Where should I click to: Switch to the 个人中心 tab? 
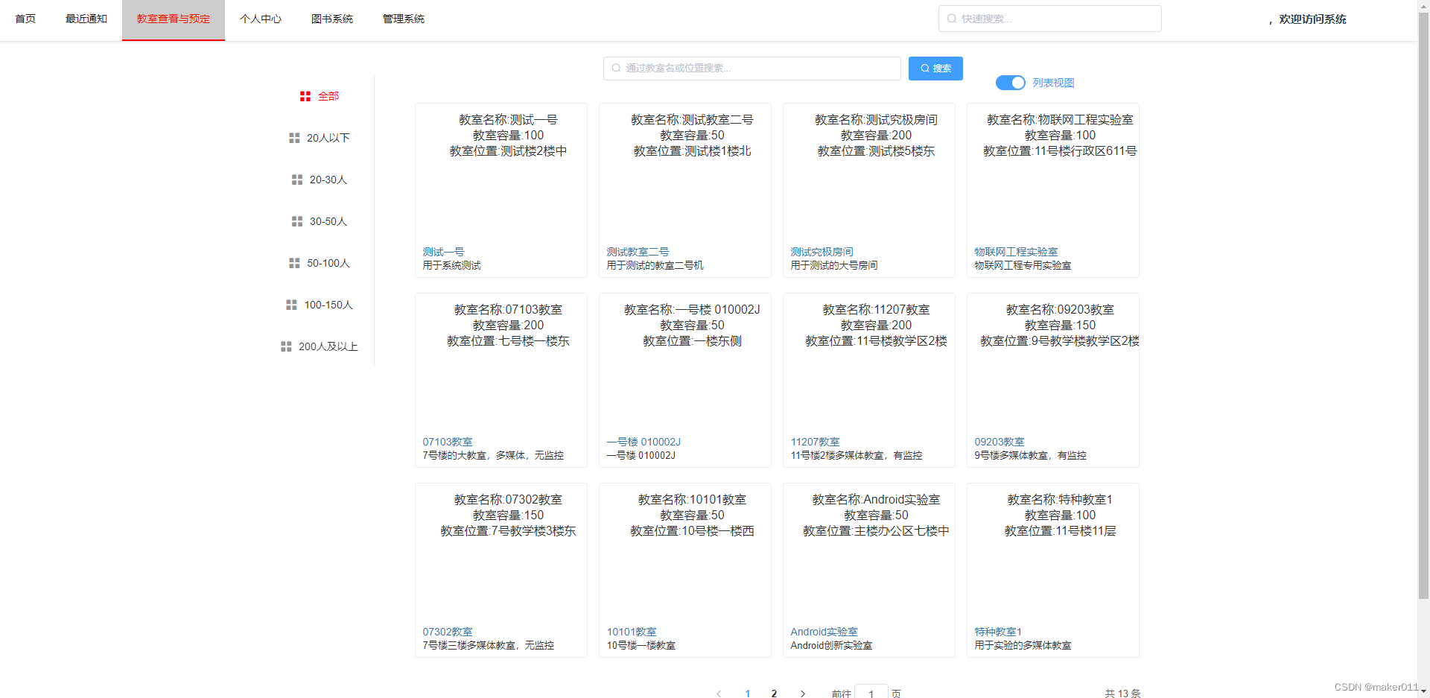click(x=261, y=19)
